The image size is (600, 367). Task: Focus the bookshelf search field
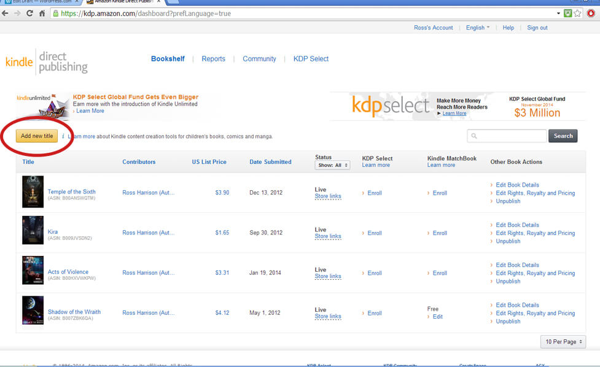pyautogui.click(x=507, y=136)
